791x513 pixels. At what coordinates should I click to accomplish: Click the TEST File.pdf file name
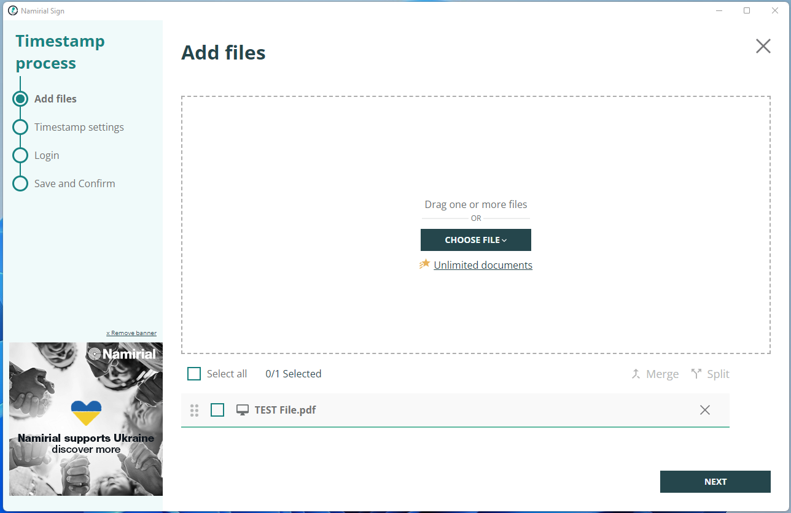[285, 410]
